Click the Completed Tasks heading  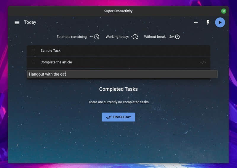(118, 89)
